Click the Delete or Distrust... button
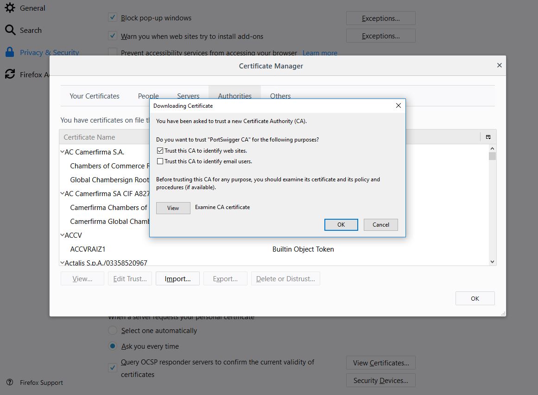Screen dimensions: 538x395 (x=285, y=278)
